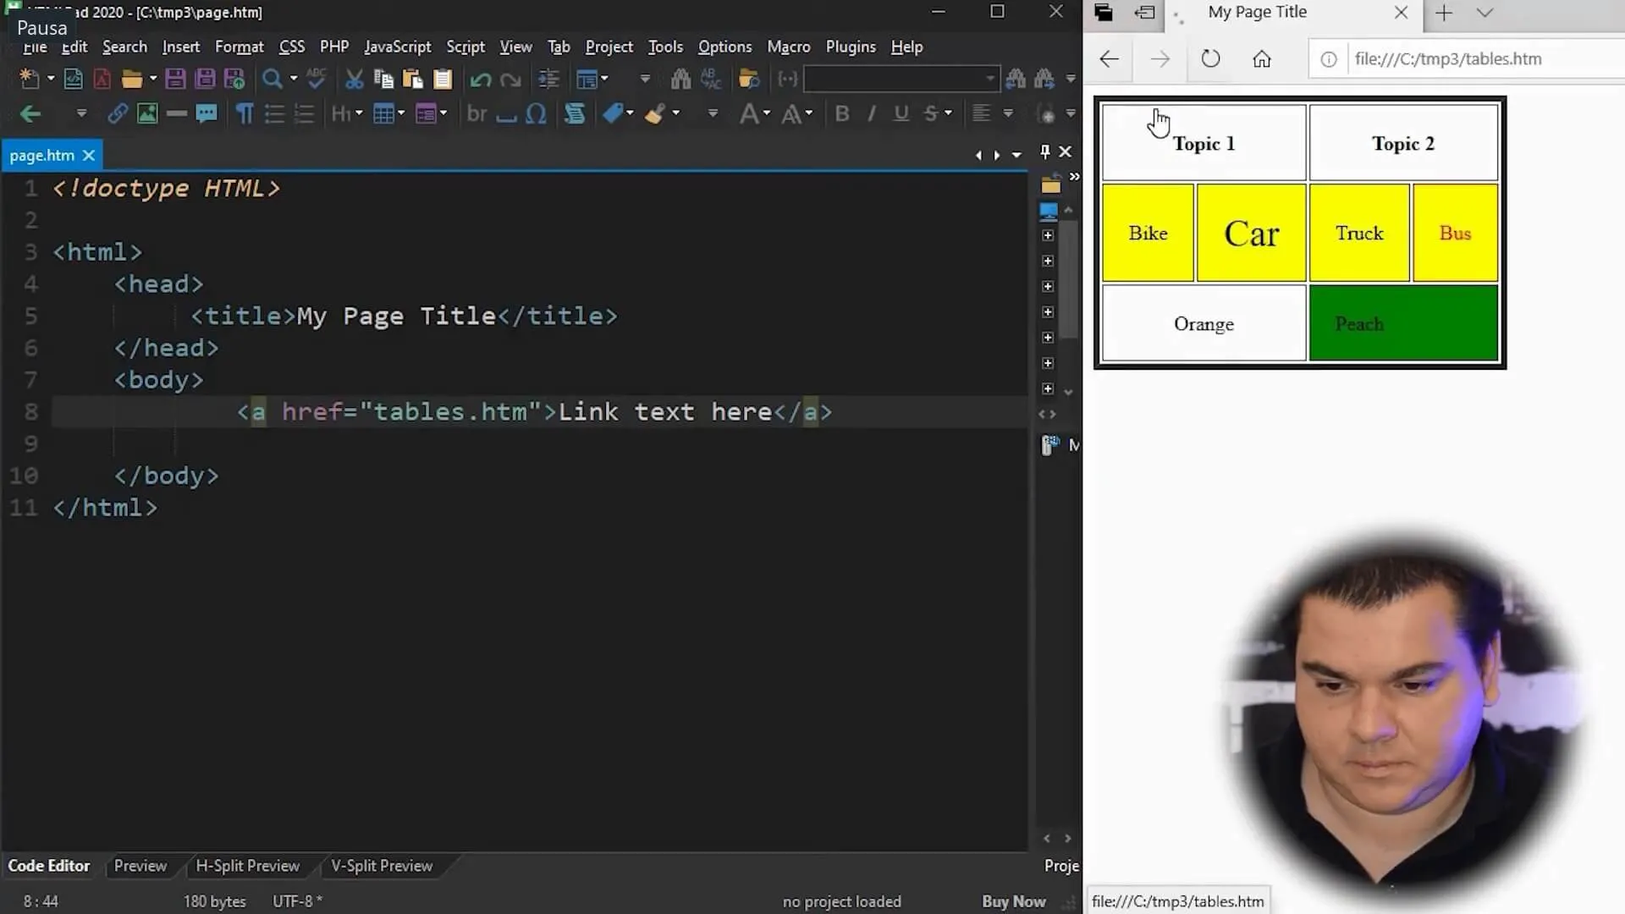Insert a hyperlink with the chain icon
The image size is (1625, 914).
[118, 113]
